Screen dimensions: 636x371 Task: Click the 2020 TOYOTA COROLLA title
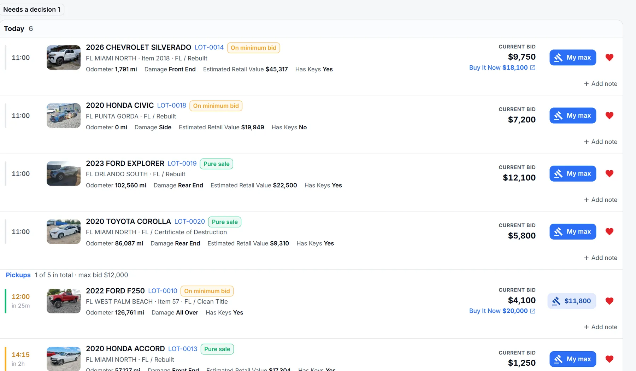pos(128,222)
